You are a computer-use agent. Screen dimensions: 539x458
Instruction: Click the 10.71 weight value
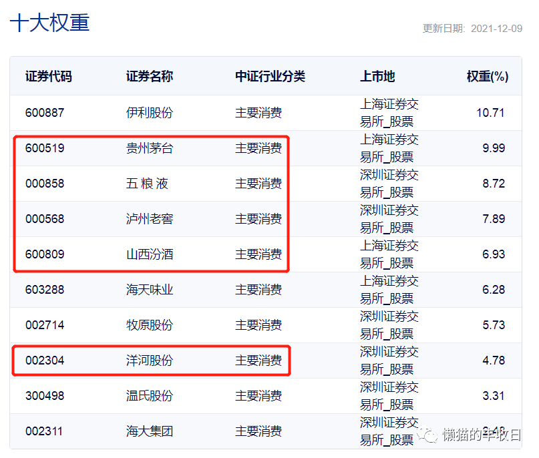490,113
